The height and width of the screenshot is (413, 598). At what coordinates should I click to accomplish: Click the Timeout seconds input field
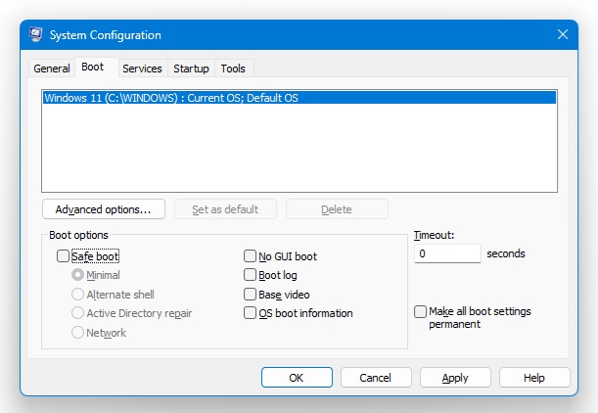pos(446,253)
